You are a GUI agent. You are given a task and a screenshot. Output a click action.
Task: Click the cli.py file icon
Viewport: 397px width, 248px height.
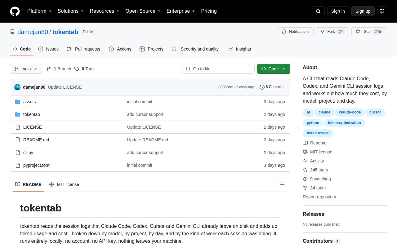18,153
